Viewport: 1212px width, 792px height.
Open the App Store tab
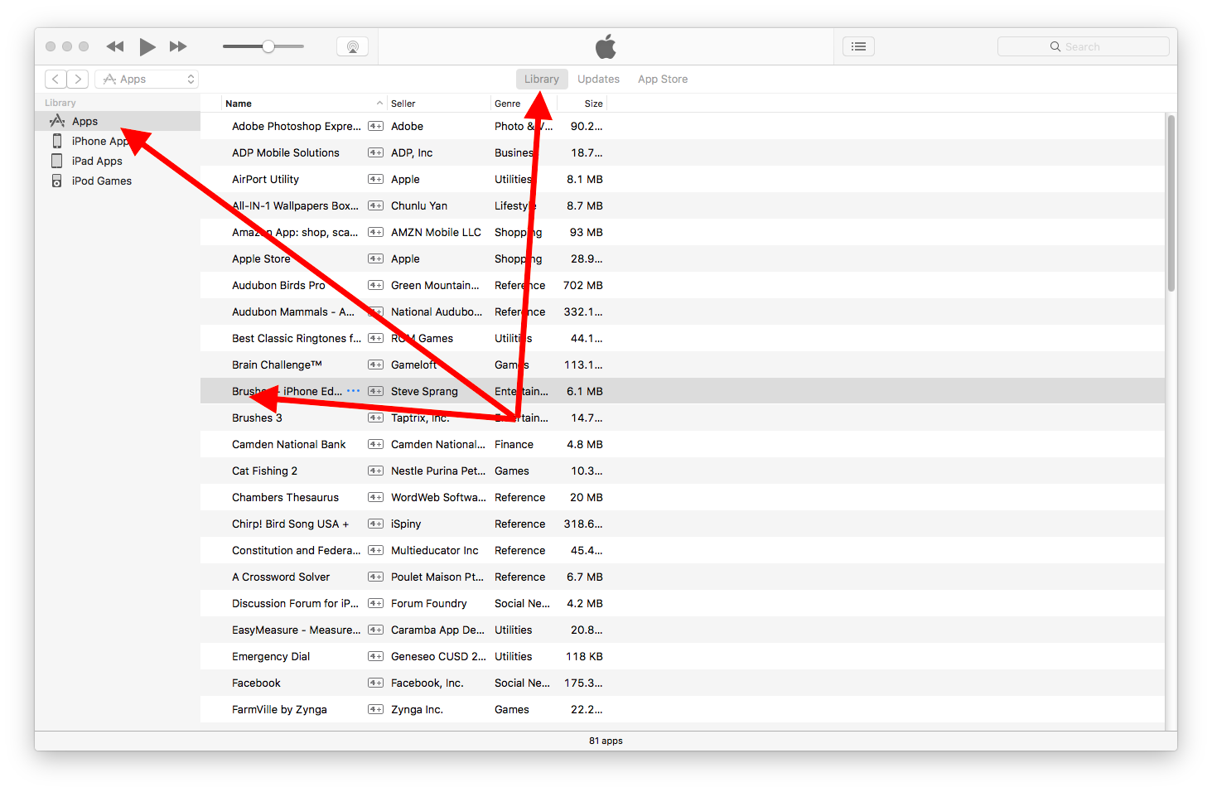(663, 79)
